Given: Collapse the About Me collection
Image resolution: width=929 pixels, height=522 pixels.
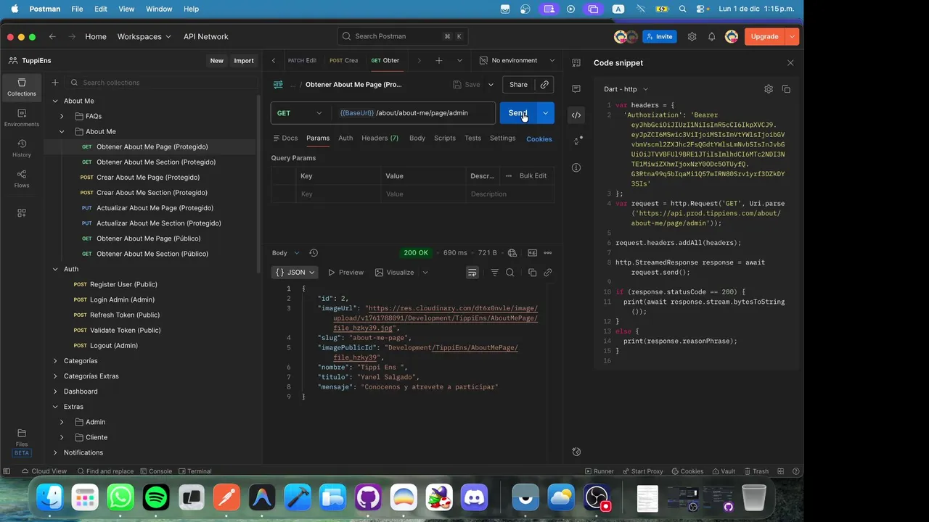Looking at the screenshot, I should 55,101.
